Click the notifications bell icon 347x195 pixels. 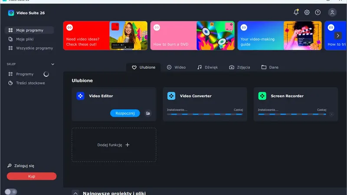296,13
